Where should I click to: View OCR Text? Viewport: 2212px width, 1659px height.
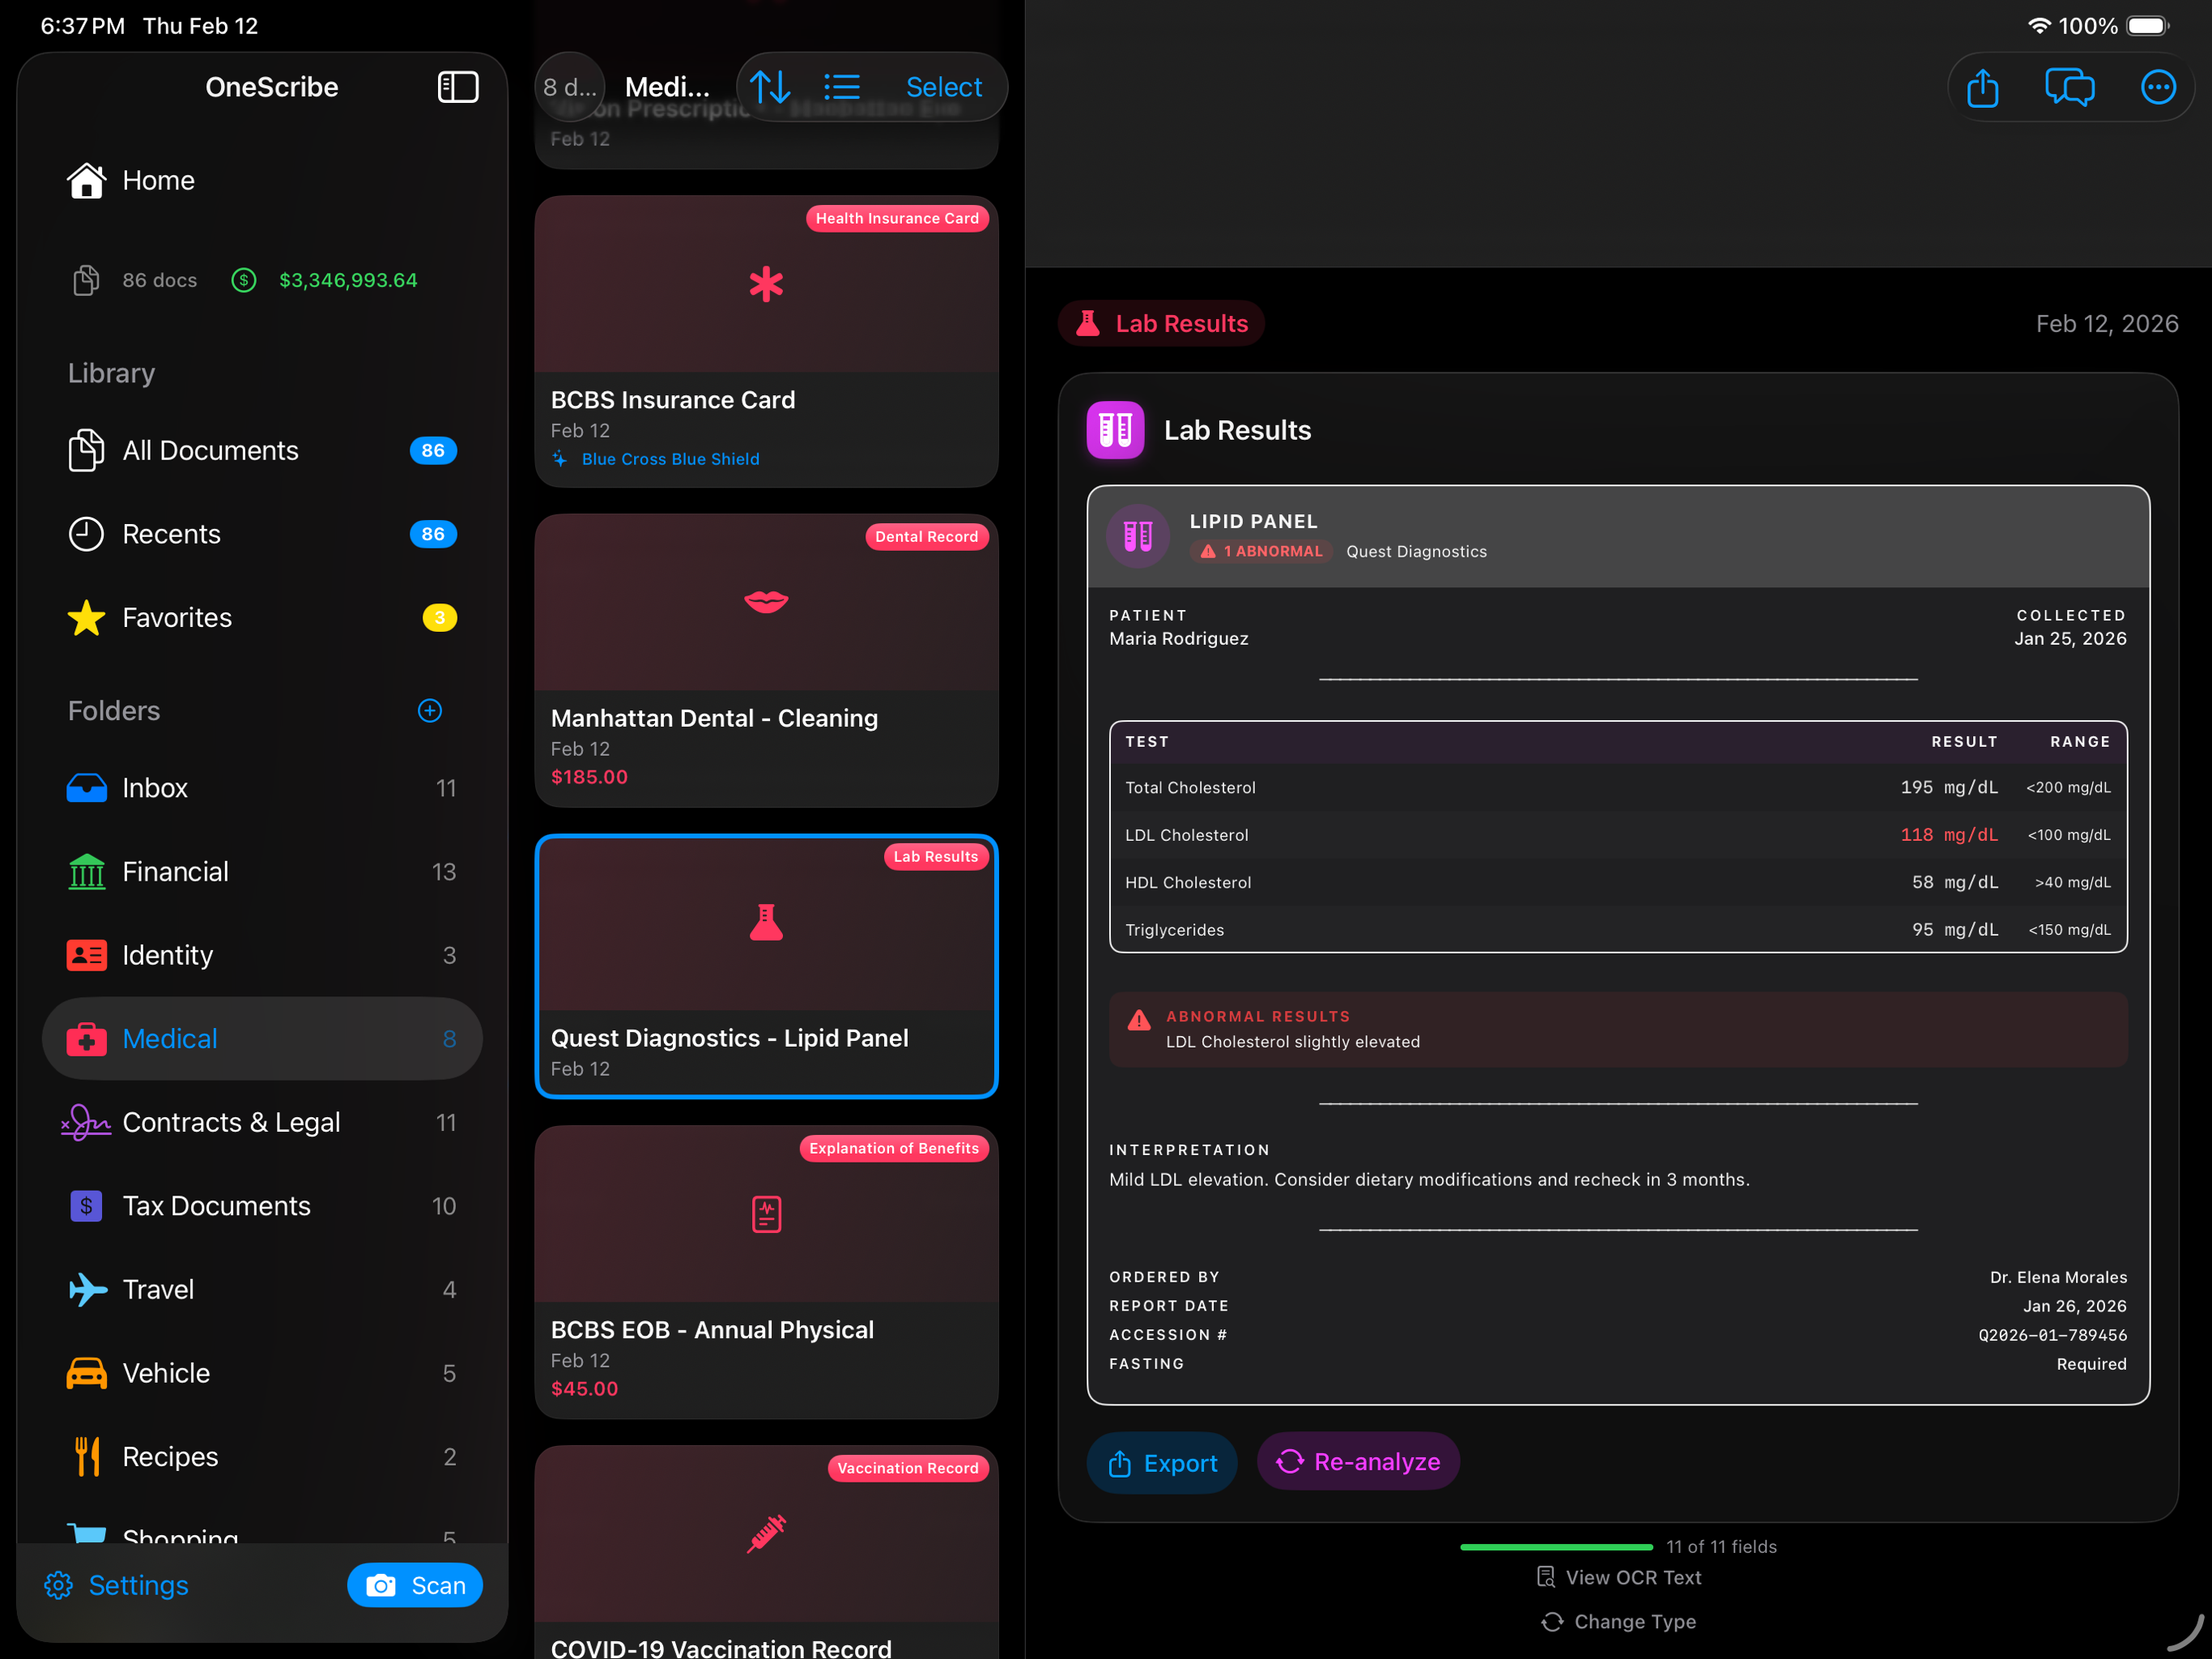1618,1578
